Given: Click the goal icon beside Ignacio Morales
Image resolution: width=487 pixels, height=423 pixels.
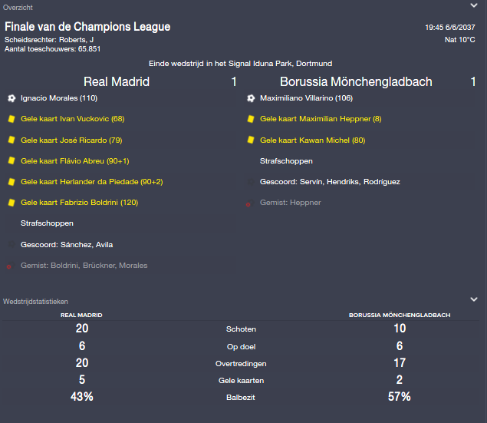Looking at the screenshot, I should [x=12, y=98].
